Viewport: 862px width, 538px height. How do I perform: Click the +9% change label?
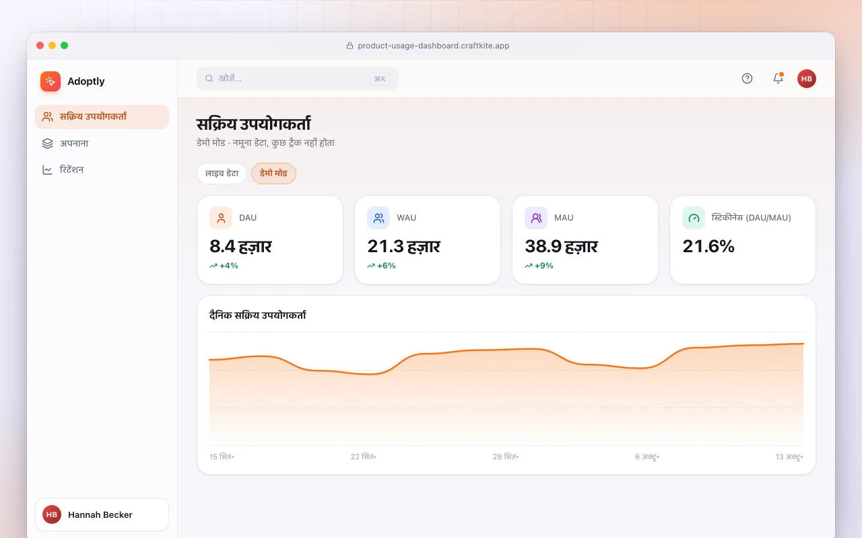(544, 266)
